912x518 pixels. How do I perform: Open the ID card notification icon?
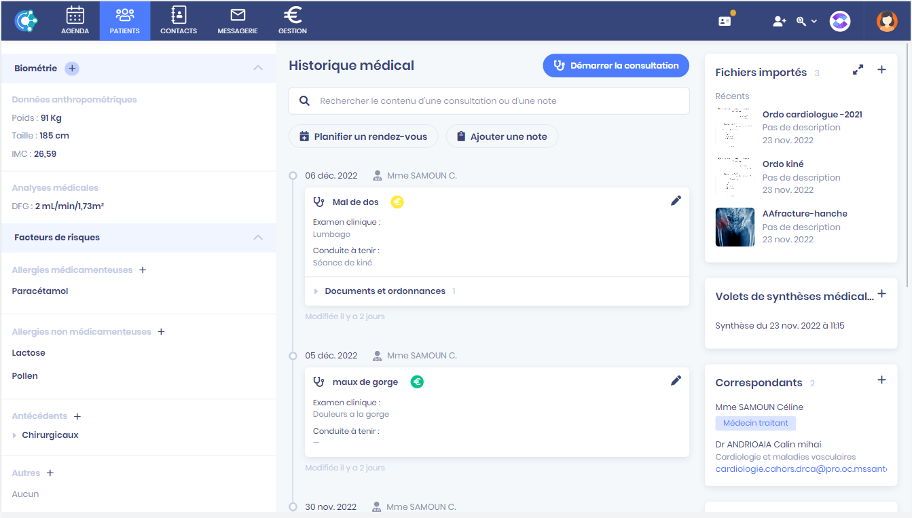tap(725, 21)
